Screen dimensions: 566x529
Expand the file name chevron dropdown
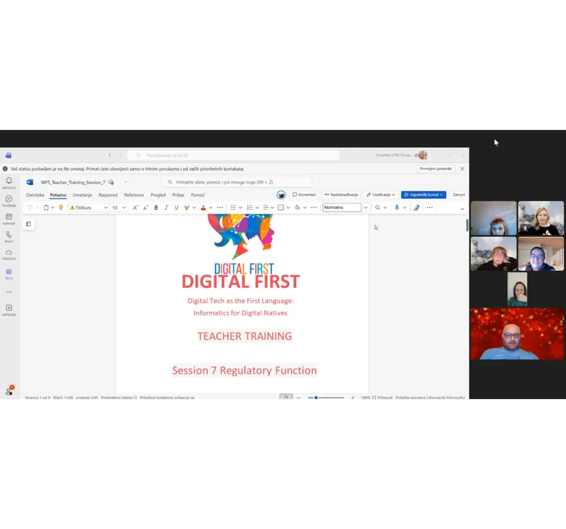[x=126, y=182]
